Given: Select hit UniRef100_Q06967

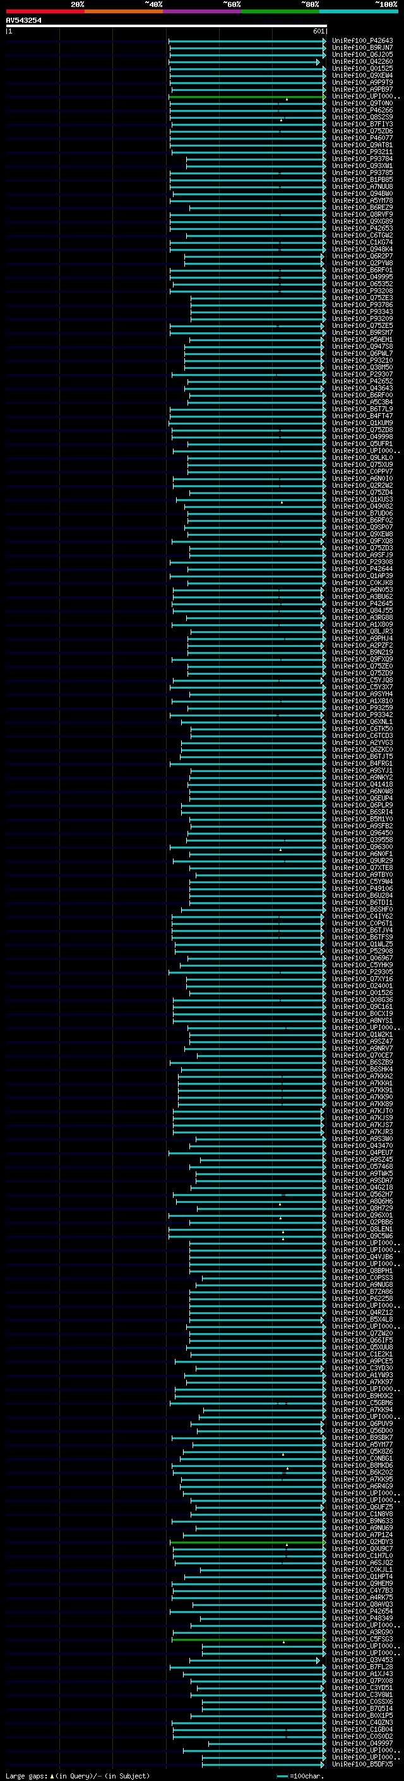Looking at the screenshot, I should click(x=362, y=958).
